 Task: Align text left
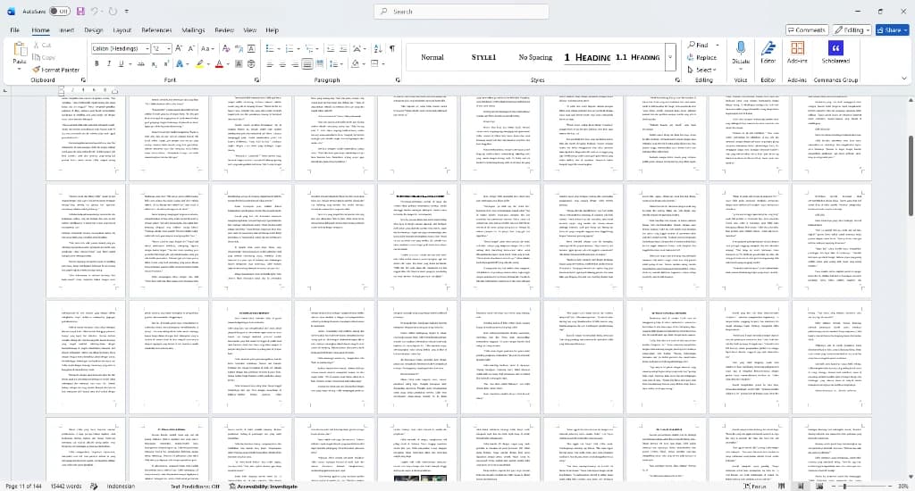270,64
